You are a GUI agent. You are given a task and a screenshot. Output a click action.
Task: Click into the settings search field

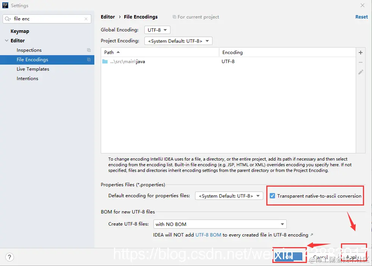[x=47, y=19]
